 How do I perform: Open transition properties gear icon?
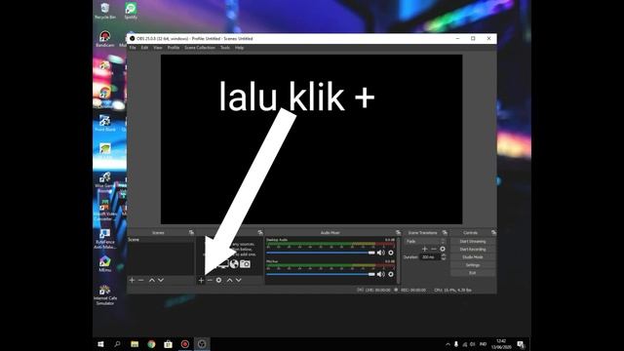443,250
